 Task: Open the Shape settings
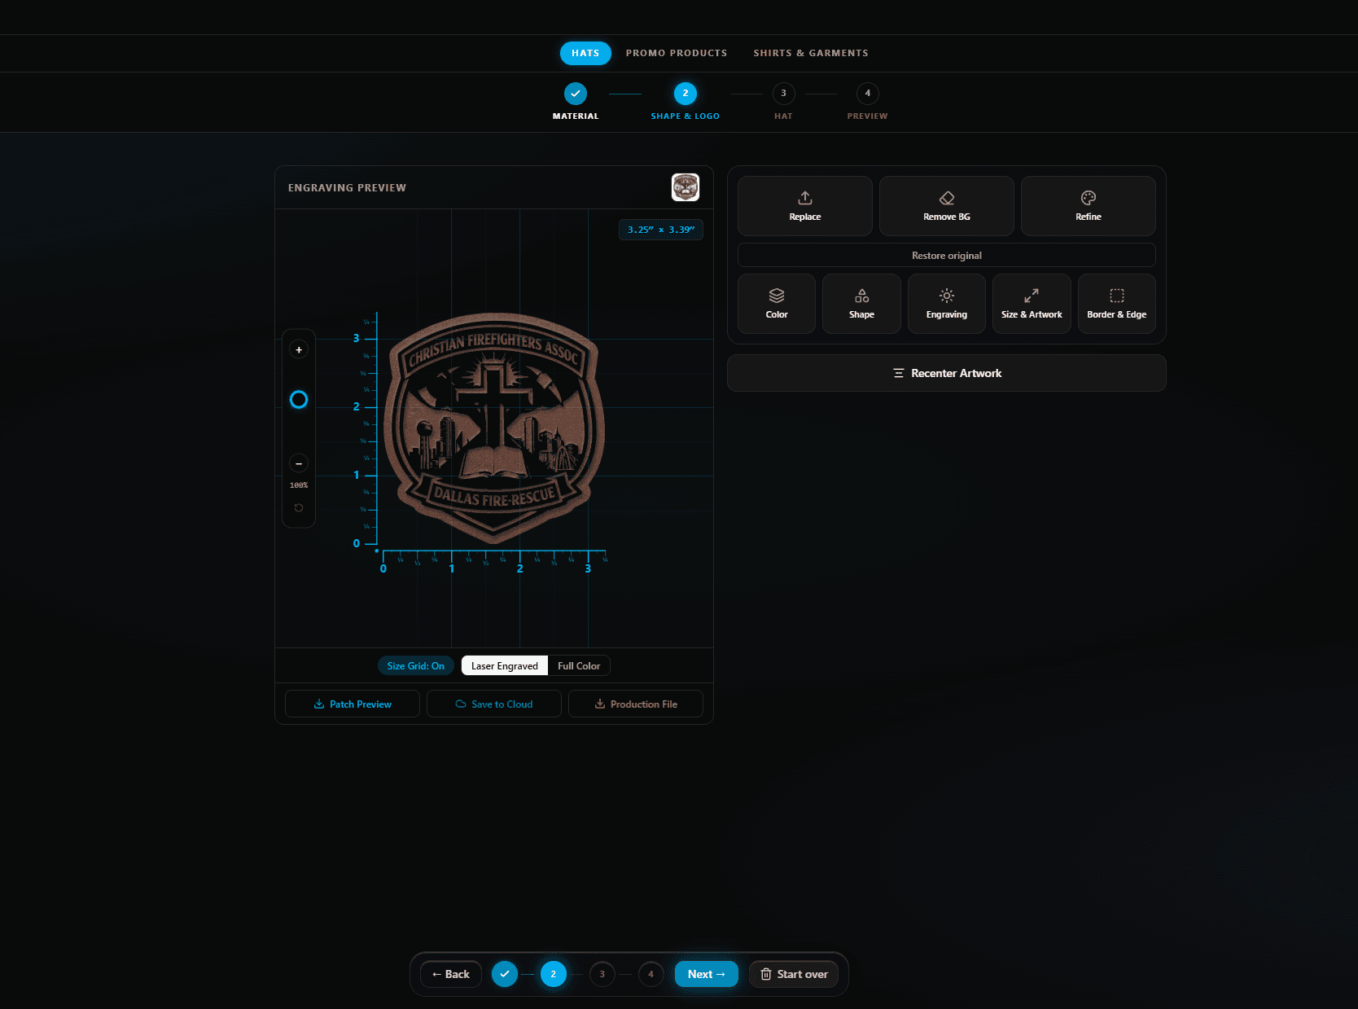(861, 304)
